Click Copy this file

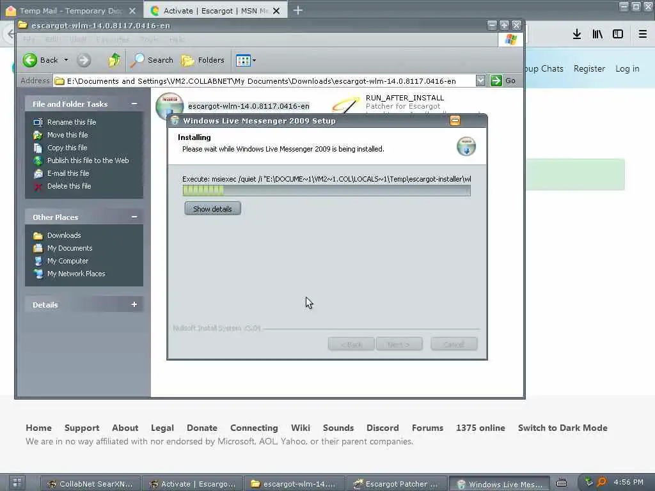pyautogui.click(x=67, y=148)
